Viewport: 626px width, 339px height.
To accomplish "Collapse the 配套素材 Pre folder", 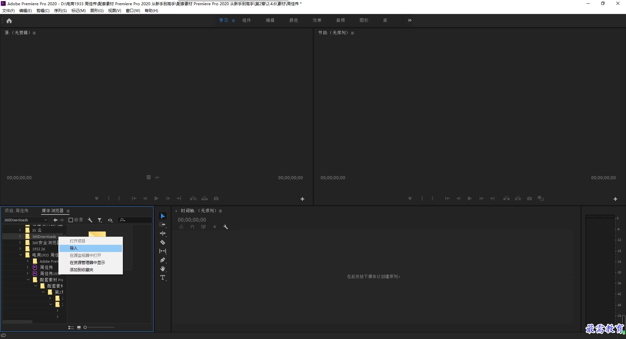I will (x=28, y=280).
